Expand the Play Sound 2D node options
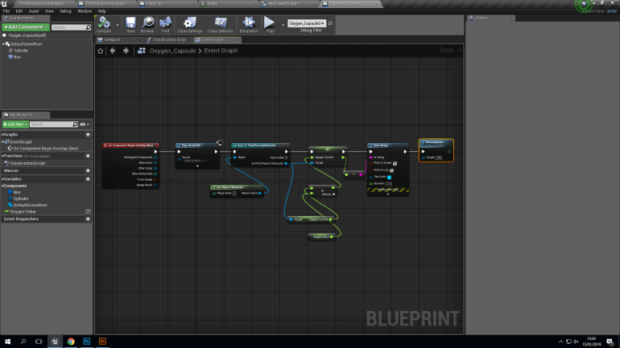 198,166
